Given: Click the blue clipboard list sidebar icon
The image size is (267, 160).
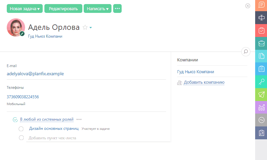Looking at the screenshot, I should pyautogui.click(x=261, y=69).
